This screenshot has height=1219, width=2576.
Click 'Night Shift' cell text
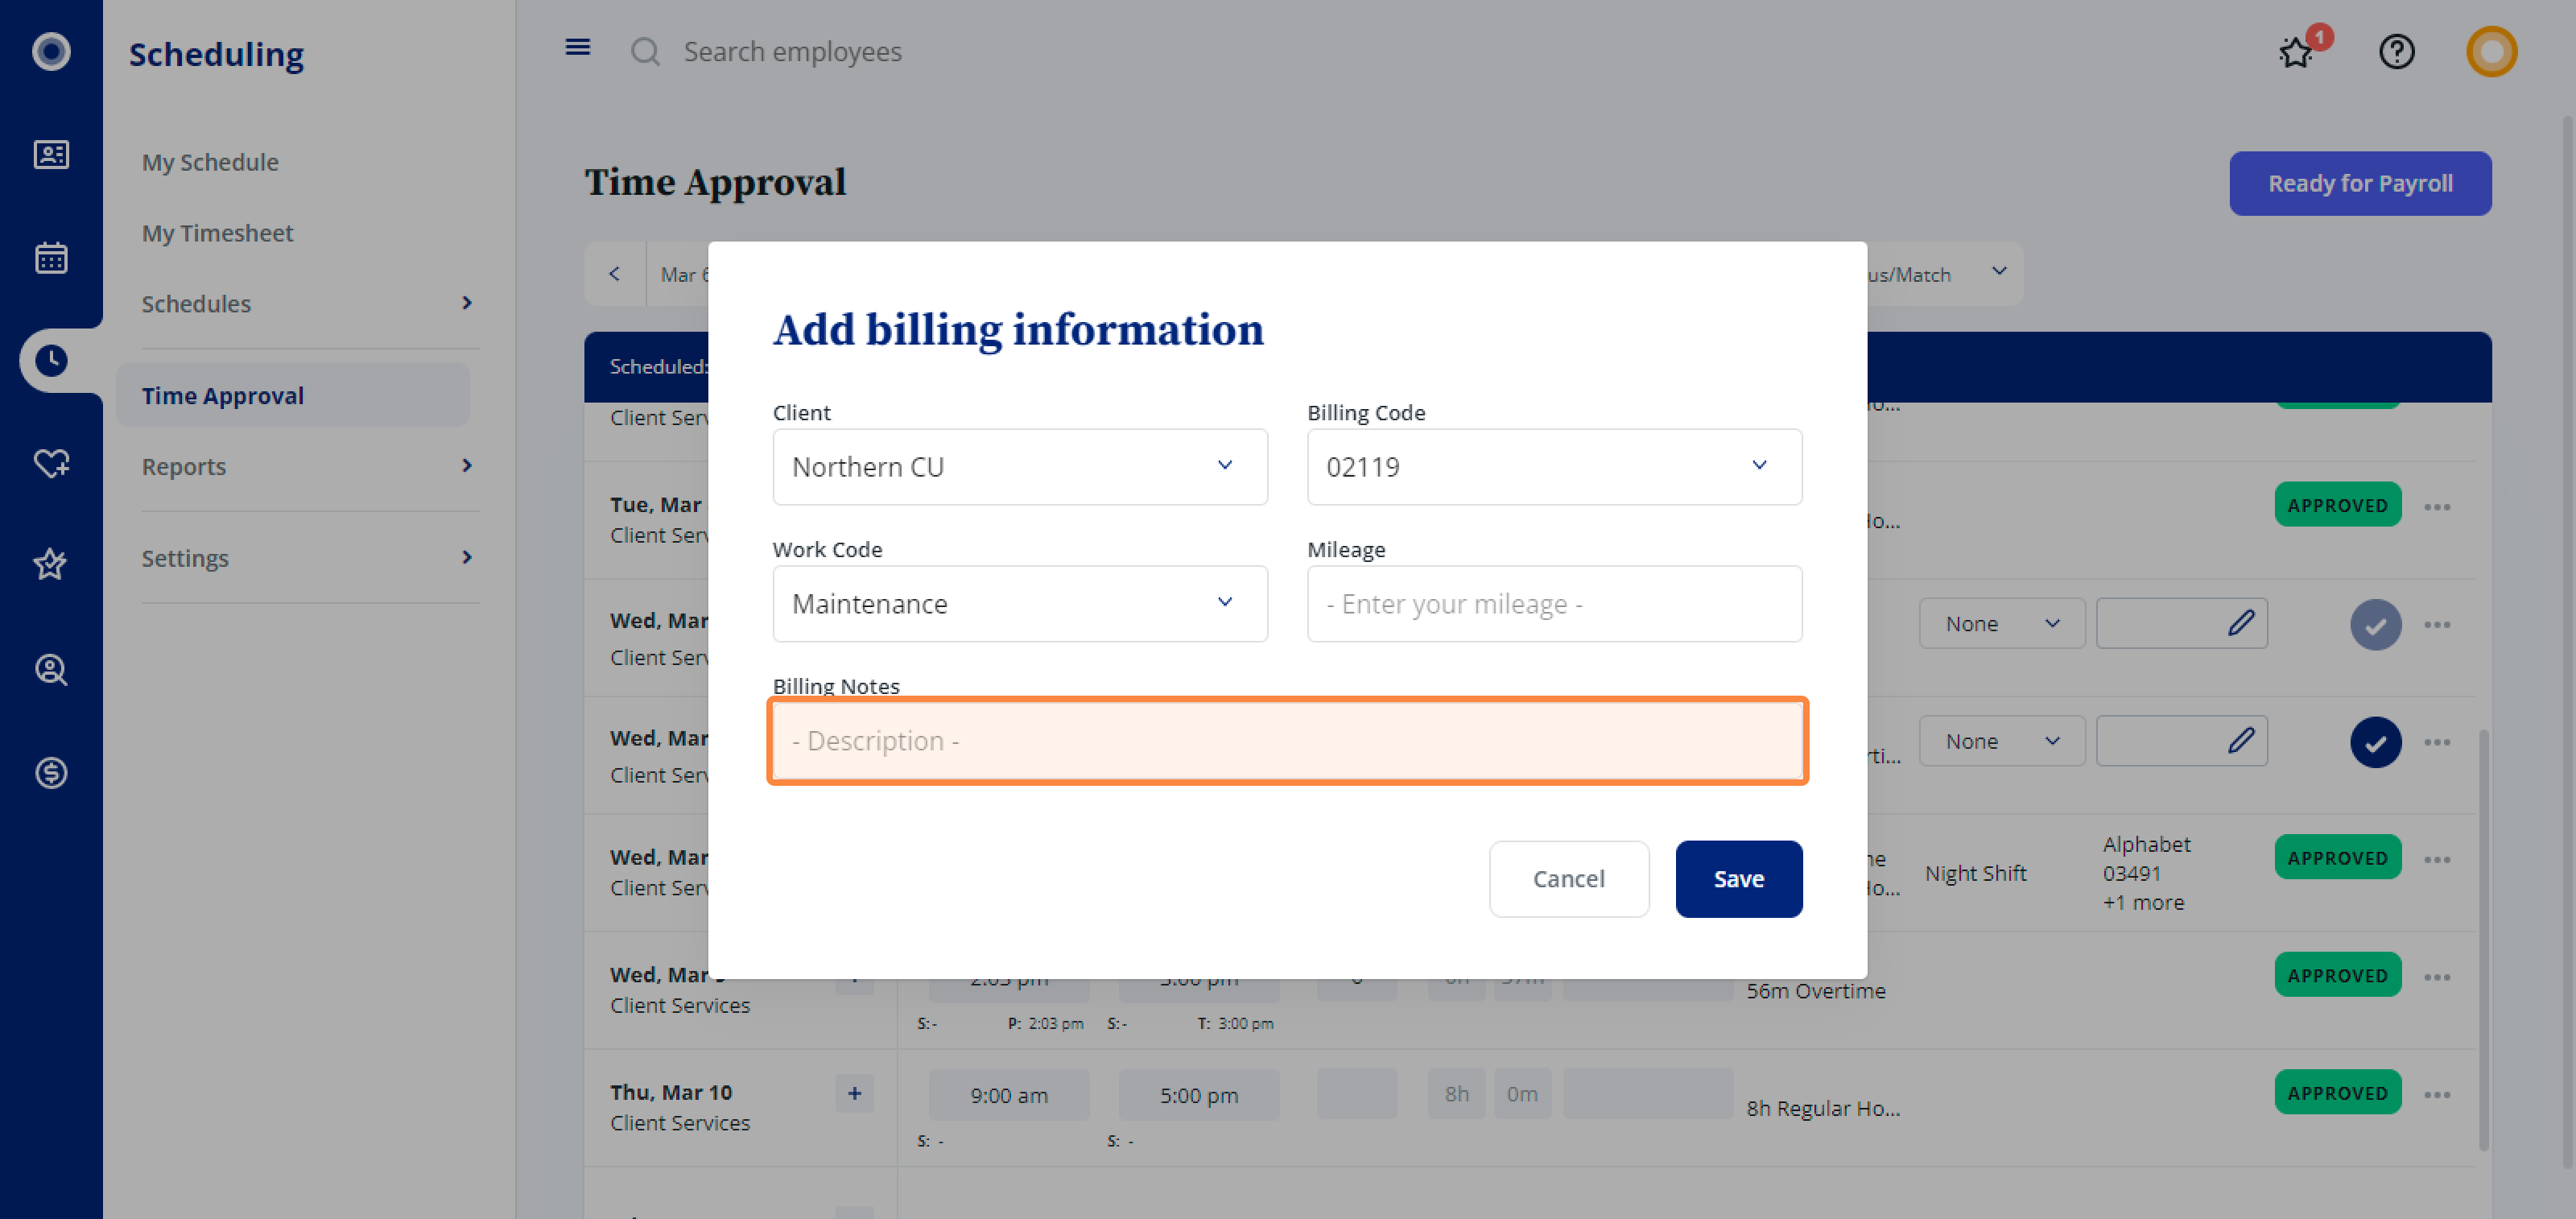pyautogui.click(x=1975, y=873)
